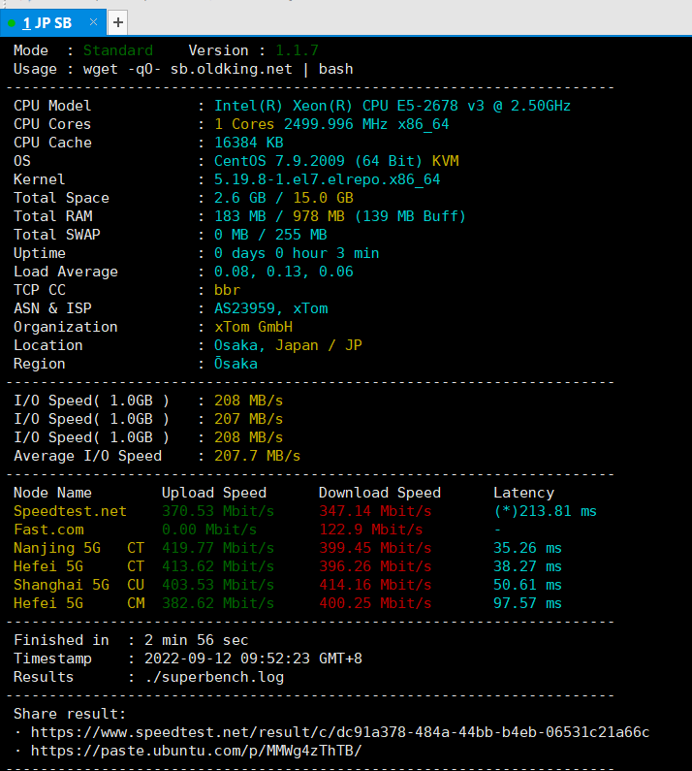Click ASN value 'AS23959, xTom'

pos(270,308)
